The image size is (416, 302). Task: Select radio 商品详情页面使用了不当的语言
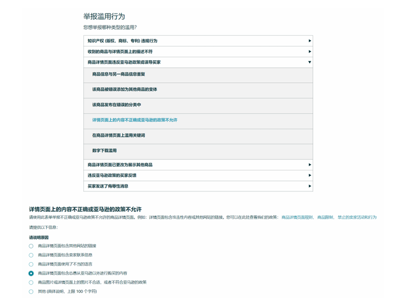[x=31, y=264]
